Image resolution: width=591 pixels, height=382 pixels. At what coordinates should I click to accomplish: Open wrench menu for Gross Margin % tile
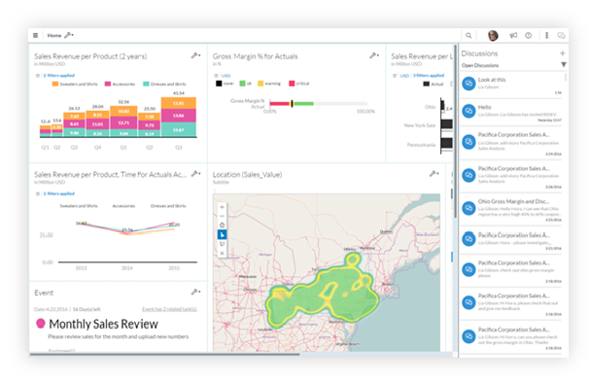point(374,55)
